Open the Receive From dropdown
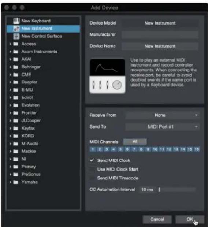 pos(162,115)
